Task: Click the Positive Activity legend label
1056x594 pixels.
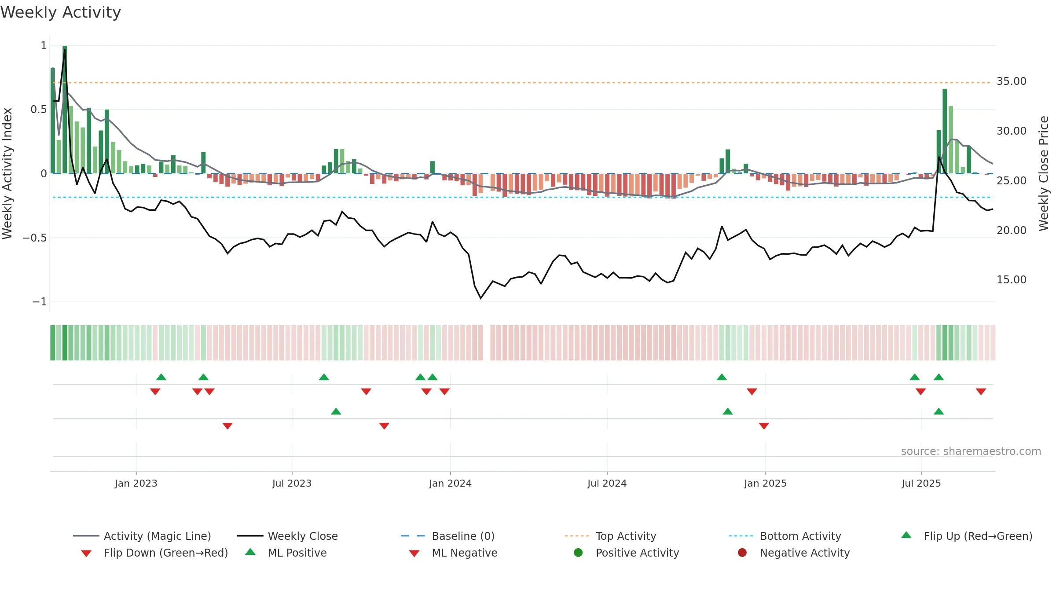Action: click(637, 553)
